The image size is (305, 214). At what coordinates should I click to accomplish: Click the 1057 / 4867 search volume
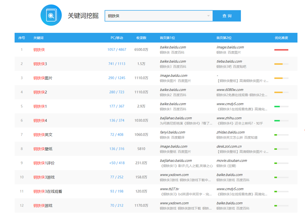pyautogui.click(x=117, y=50)
